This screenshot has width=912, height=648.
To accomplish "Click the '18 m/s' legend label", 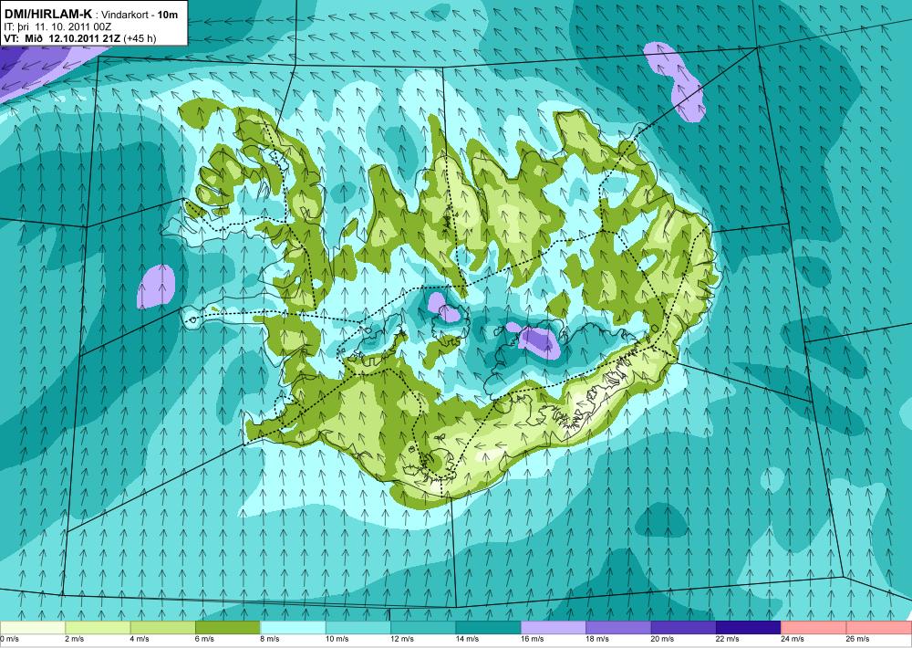I will tap(598, 639).
